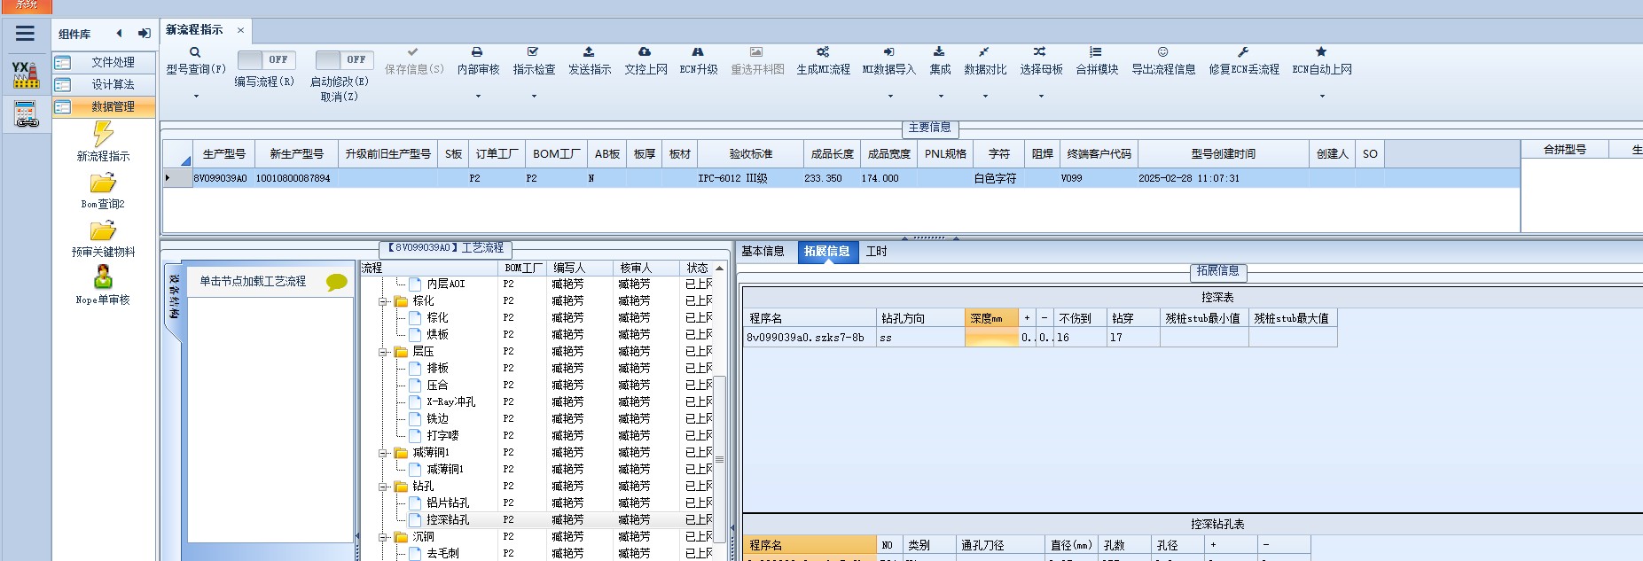Click scroll-up arrow of process tree

coord(720,268)
